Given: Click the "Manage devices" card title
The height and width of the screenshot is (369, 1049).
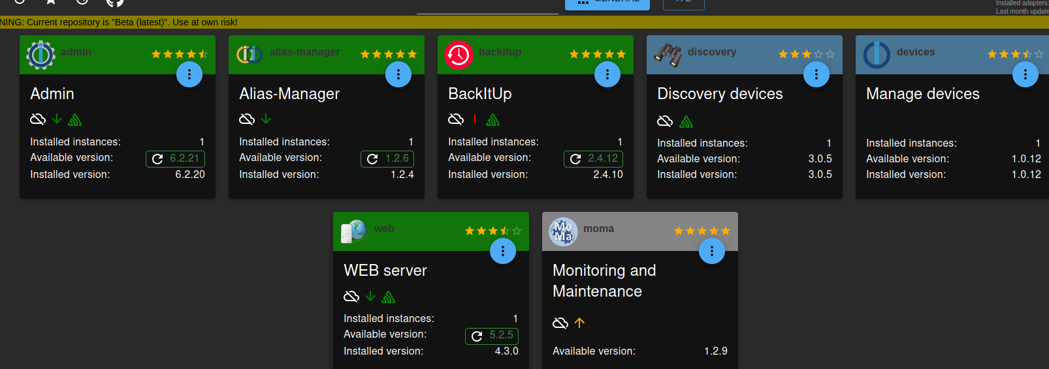Looking at the screenshot, I should [923, 94].
